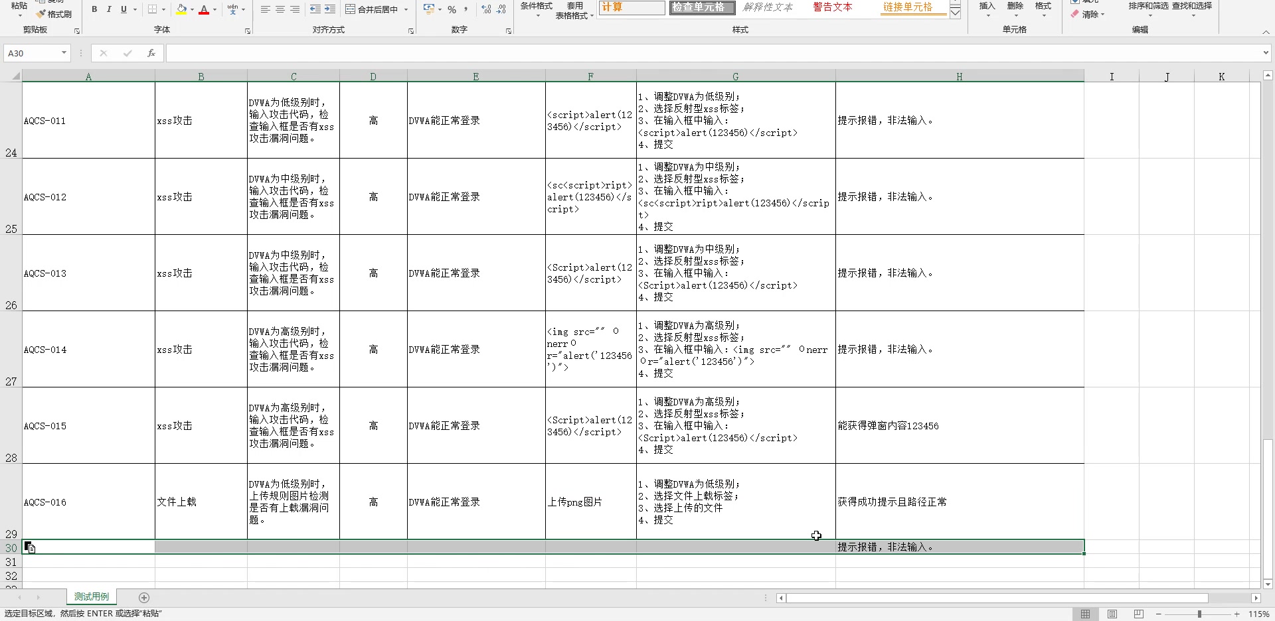Image resolution: width=1275 pixels, height=621 pixels.
Task: Increase decimal places
Action: coord(487,9)
